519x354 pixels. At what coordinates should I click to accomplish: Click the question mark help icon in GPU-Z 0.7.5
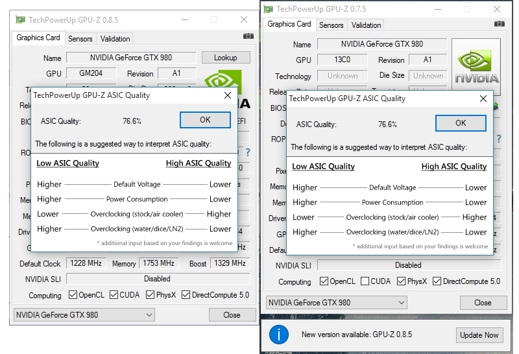point(499,139)
